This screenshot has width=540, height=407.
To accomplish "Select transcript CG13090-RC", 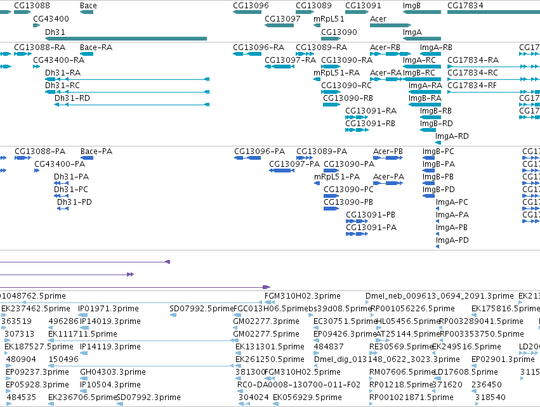I will click(331, 92).
